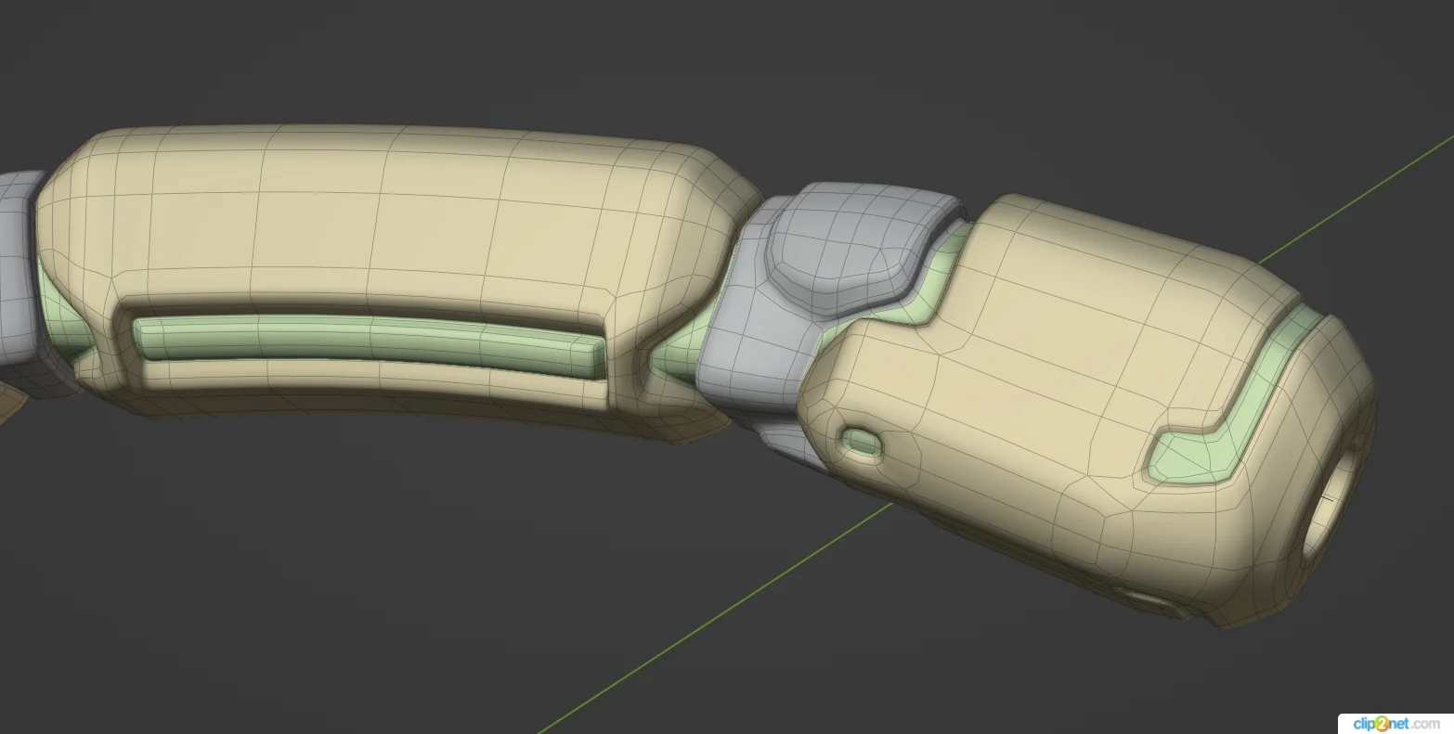Select the circular opening at far right
Screen dimensions: 1454x734
[x=1332, y=501]
